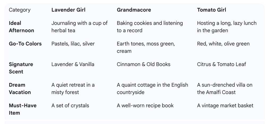Click the Hosting a long, lazy lunch cell
272x124 pixels.
pos(227,27)
